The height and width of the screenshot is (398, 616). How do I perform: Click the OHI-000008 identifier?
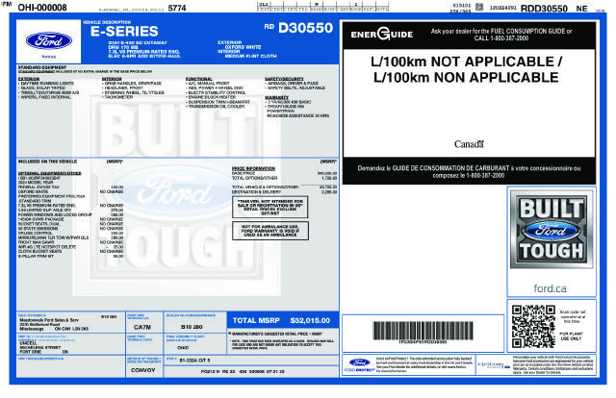point(42,8)
